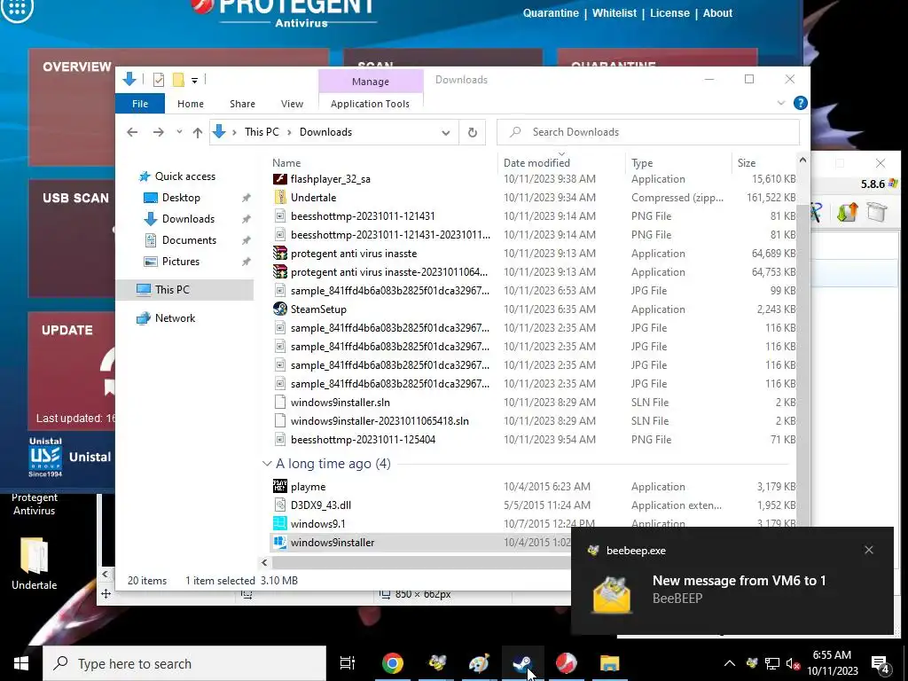Open the Share ribbon tab
The height and width of the screenshot is (681, 908).
tap(242, 104)
